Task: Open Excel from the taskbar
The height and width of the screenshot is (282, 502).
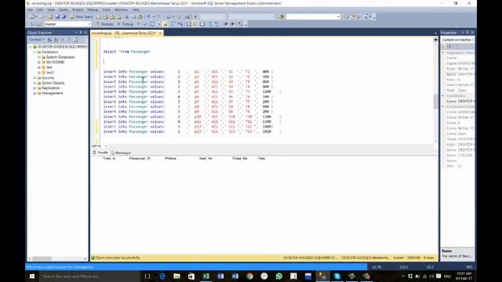Action: point(206,277)
